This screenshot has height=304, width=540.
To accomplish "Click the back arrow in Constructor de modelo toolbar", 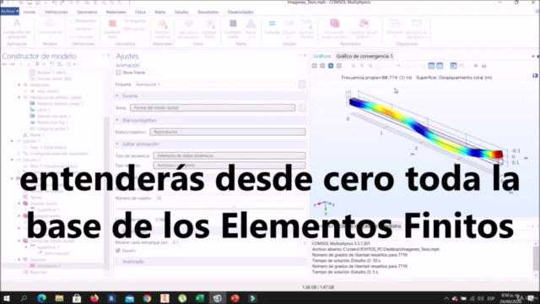I will tap(4, 64).
